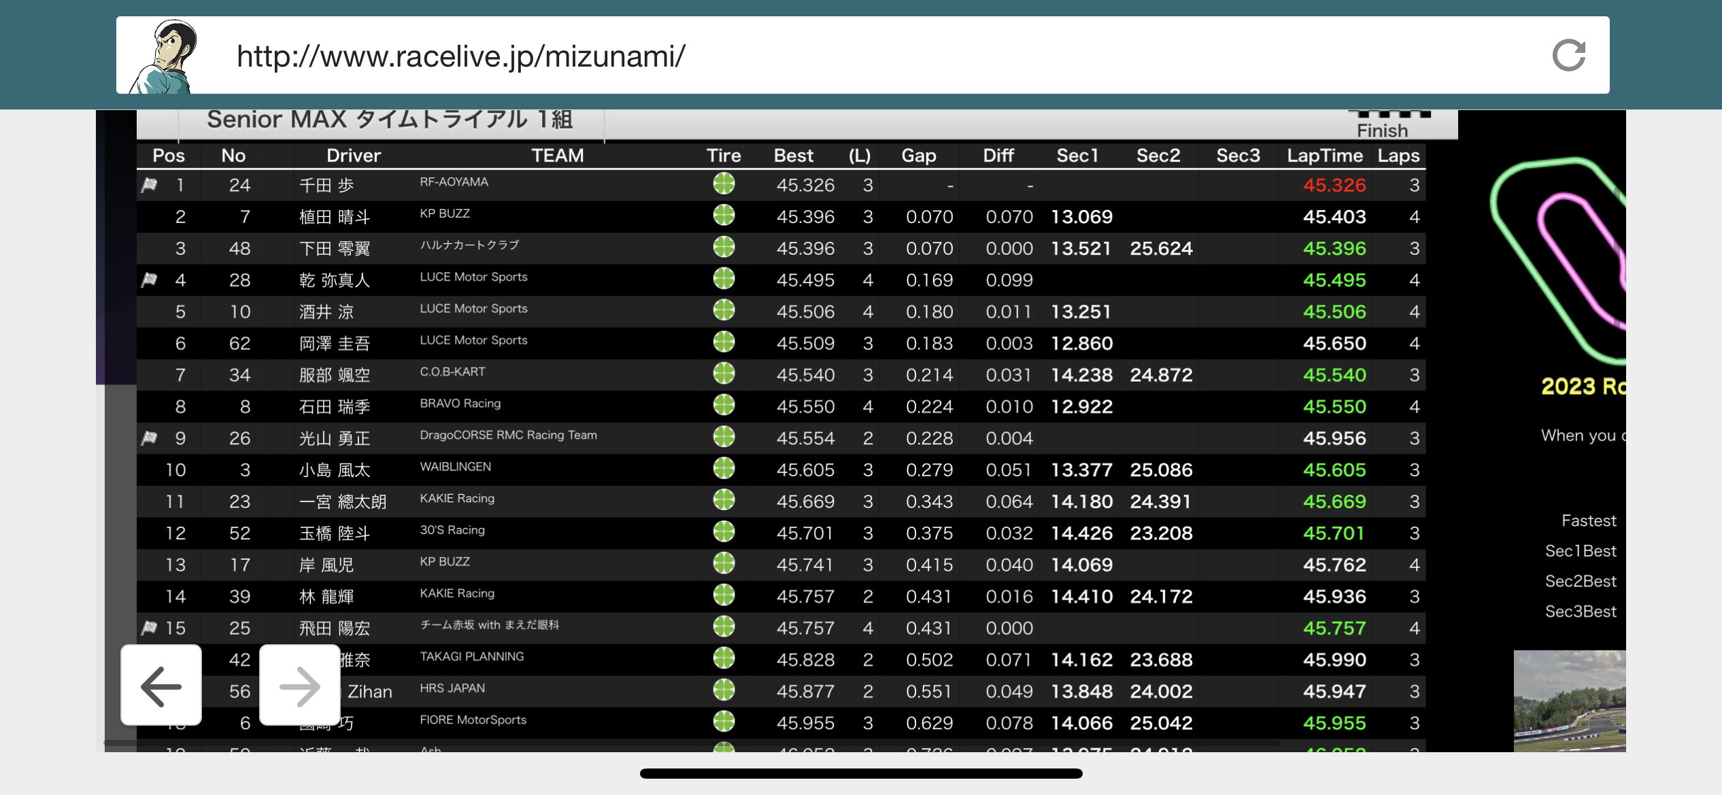Tap checkered flag icon for position 4
Image resolution: width=1722 pixels, height=795 pixels.
pos(149,280)
